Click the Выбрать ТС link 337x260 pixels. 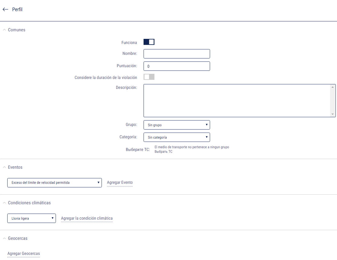[164, 152]
